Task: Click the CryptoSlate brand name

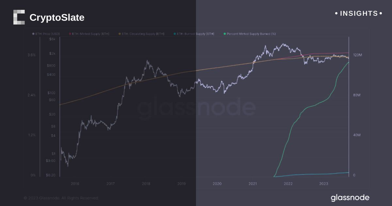Action: point(57,18)
